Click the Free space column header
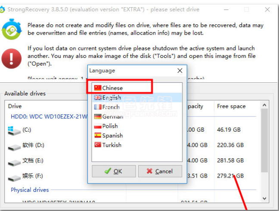The image size is (279, 211). (231, 106)
